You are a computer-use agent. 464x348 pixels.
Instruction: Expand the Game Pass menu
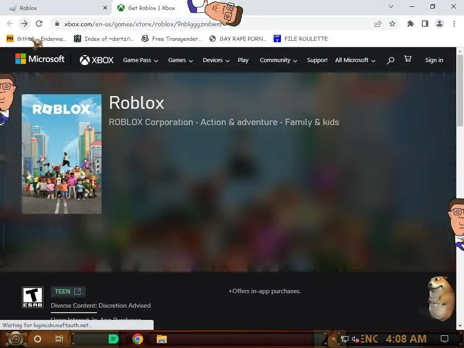pyautogui.click(x=140, y=60)
